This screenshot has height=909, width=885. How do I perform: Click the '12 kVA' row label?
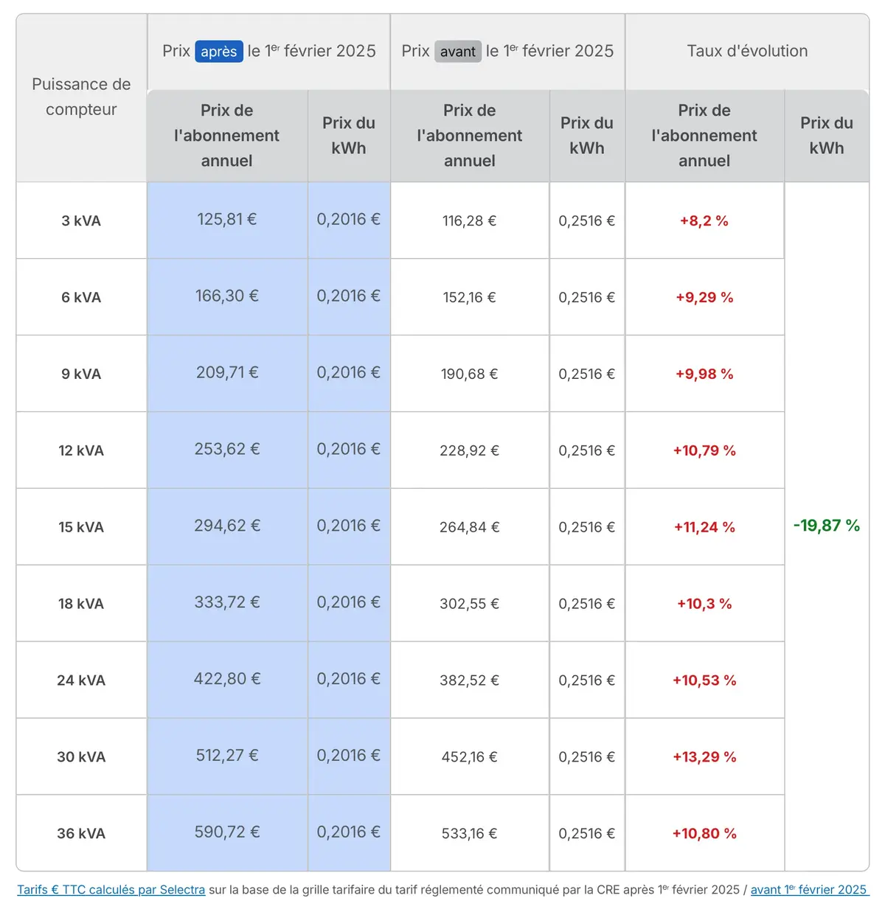(81, 450)
